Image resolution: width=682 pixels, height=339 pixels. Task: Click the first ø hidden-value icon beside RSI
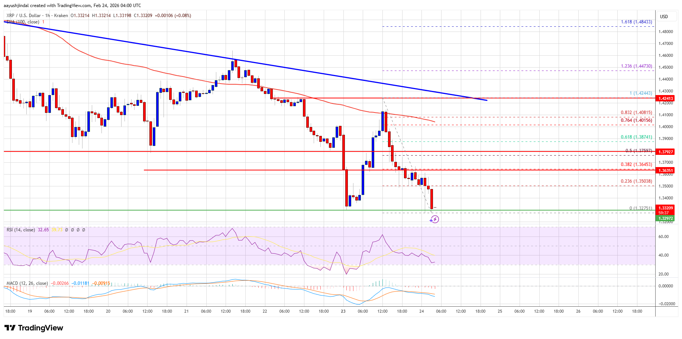(67, 230)
